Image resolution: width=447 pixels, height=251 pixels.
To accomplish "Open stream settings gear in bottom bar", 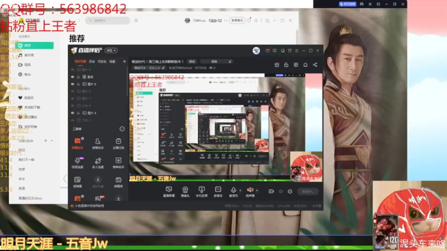I will [290, 191].
